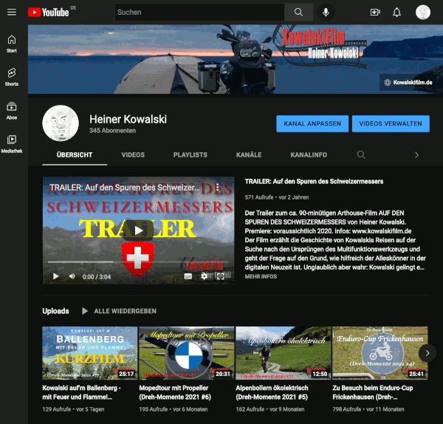
Task: Click the YouTube logo
Action: pyautogui.click(x=48, y=13)
